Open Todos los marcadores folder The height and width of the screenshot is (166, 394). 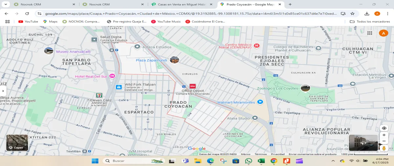(x=370, y=22)
